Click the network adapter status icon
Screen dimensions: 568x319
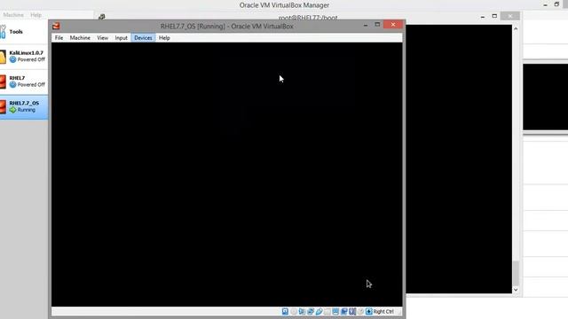click(311, 311)
